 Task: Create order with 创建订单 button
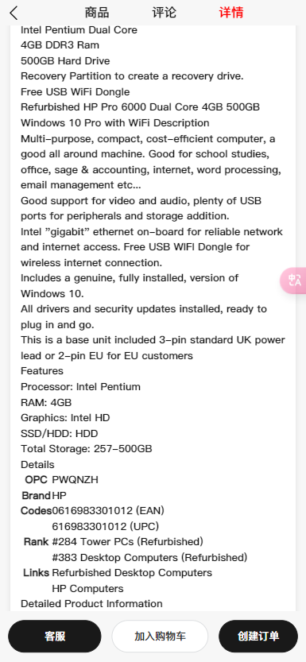258,637
